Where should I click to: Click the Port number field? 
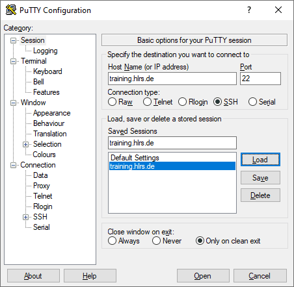tap(260, 79)
